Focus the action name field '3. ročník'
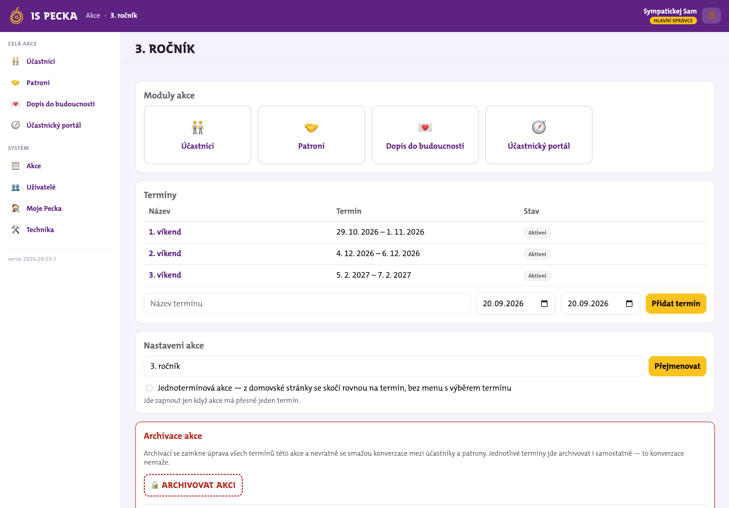The height and width of the screenshot is (508, 729). coord(393,366)
